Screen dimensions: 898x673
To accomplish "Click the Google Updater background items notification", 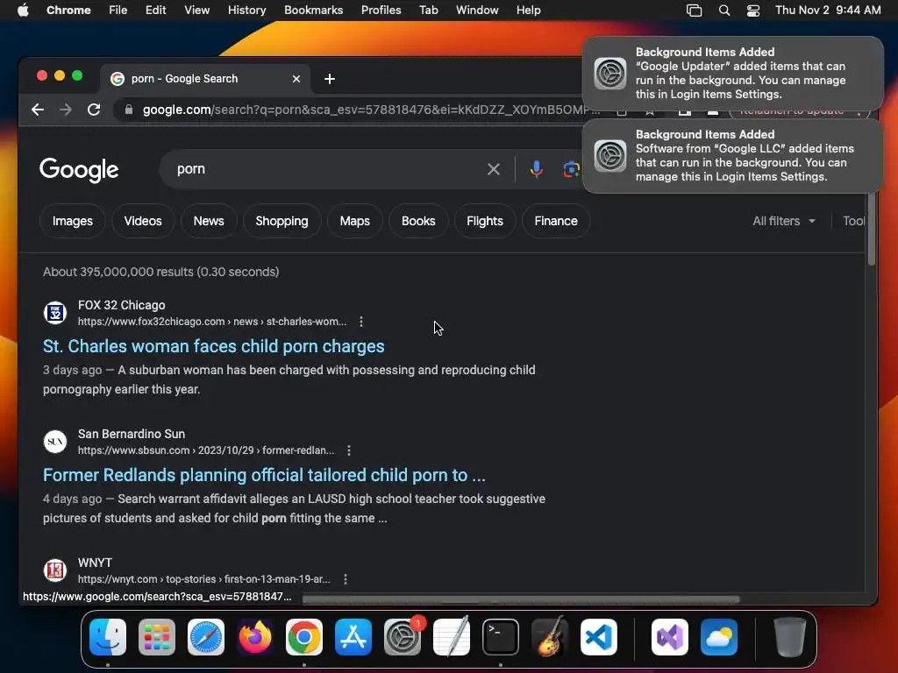I will pos(732,74).
